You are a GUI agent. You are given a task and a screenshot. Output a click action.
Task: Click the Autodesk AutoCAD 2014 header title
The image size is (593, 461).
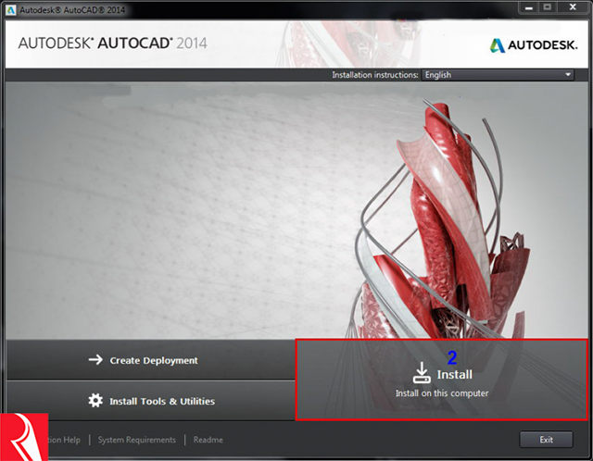(111, 44)
